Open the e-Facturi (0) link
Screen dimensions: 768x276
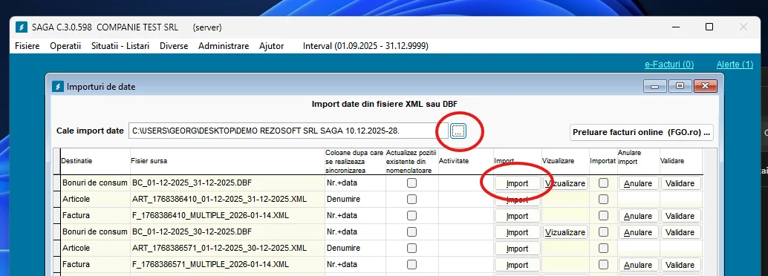tap(669, 65)
